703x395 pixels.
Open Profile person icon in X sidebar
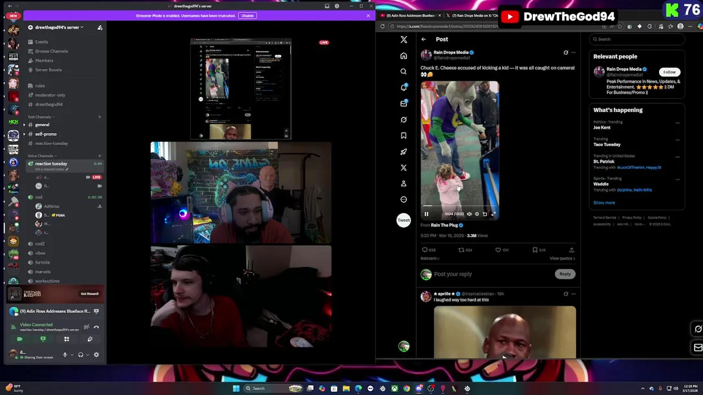(x=404, y=183)
